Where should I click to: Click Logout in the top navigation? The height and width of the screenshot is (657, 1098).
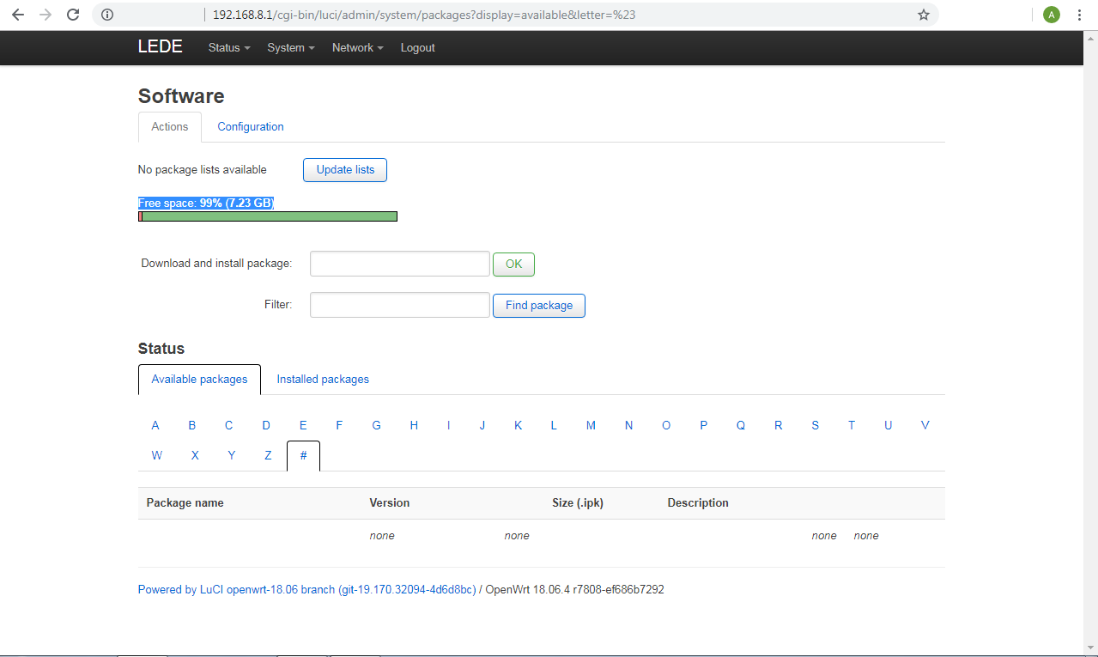(x=418, y=48)
